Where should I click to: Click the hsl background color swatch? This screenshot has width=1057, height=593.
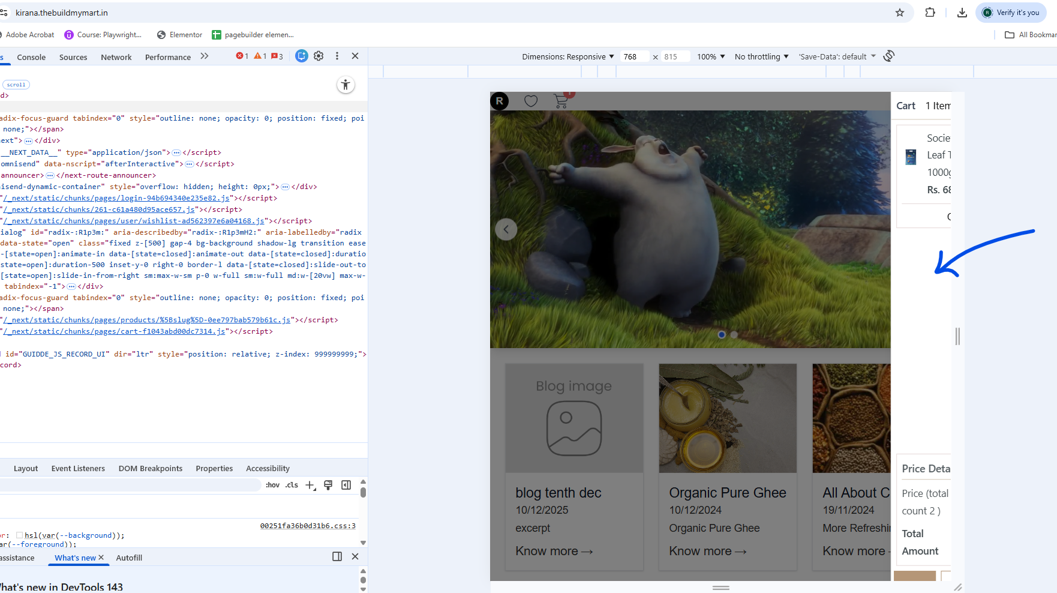click(19, 535)
